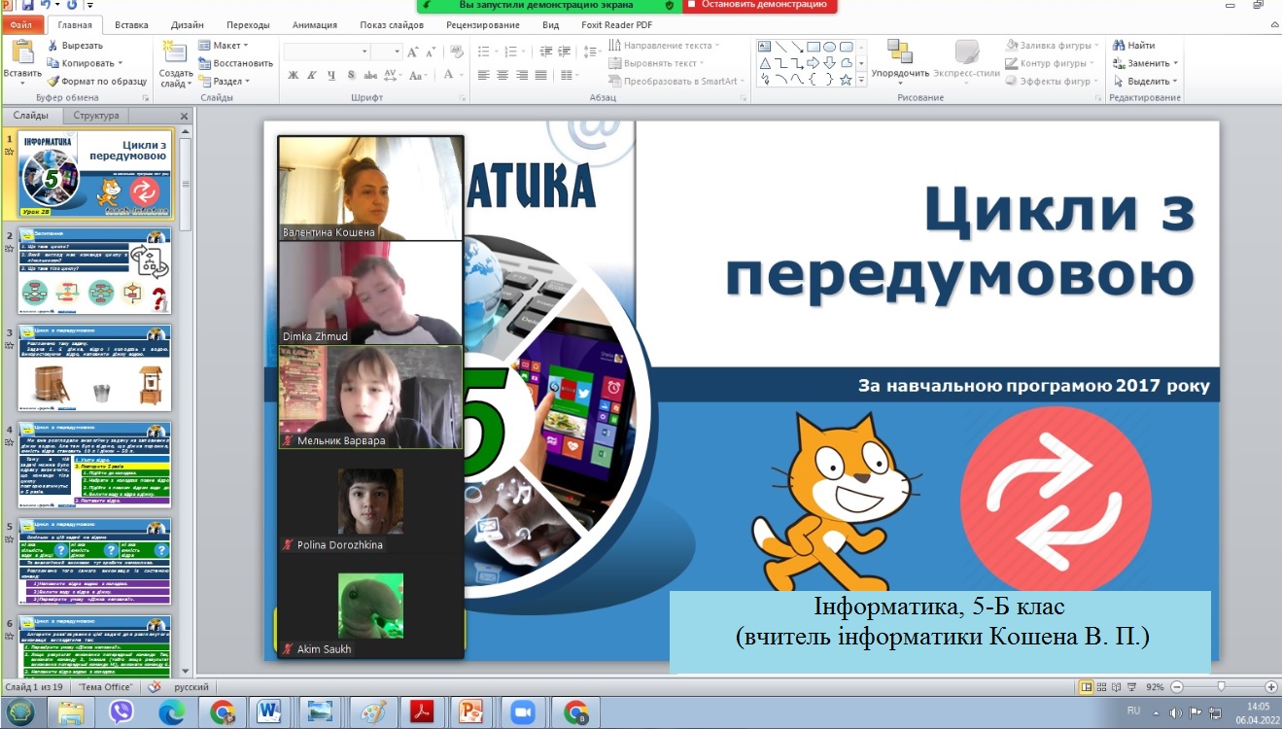The height and width of the screenshot is (729, 1282).
Task: Click the Stop Sharing (Остановить демонстрацию) button
Action: point(759,5)
